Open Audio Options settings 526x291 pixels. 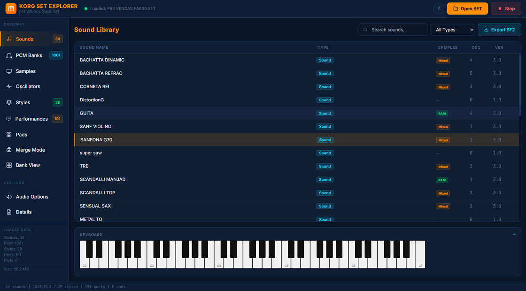tap(34, 197)
